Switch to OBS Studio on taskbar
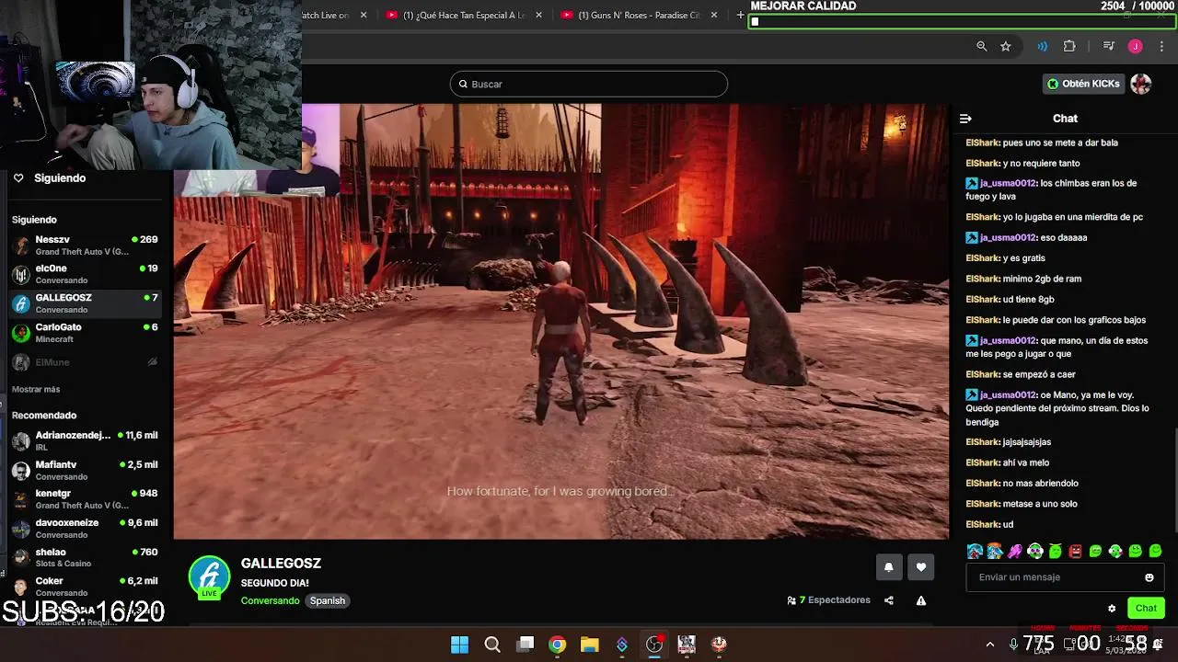This screenshot has width=1178, height=662. pos(654,645)
